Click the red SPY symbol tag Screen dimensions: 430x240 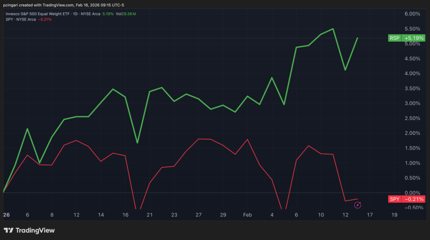pos(394,199)
